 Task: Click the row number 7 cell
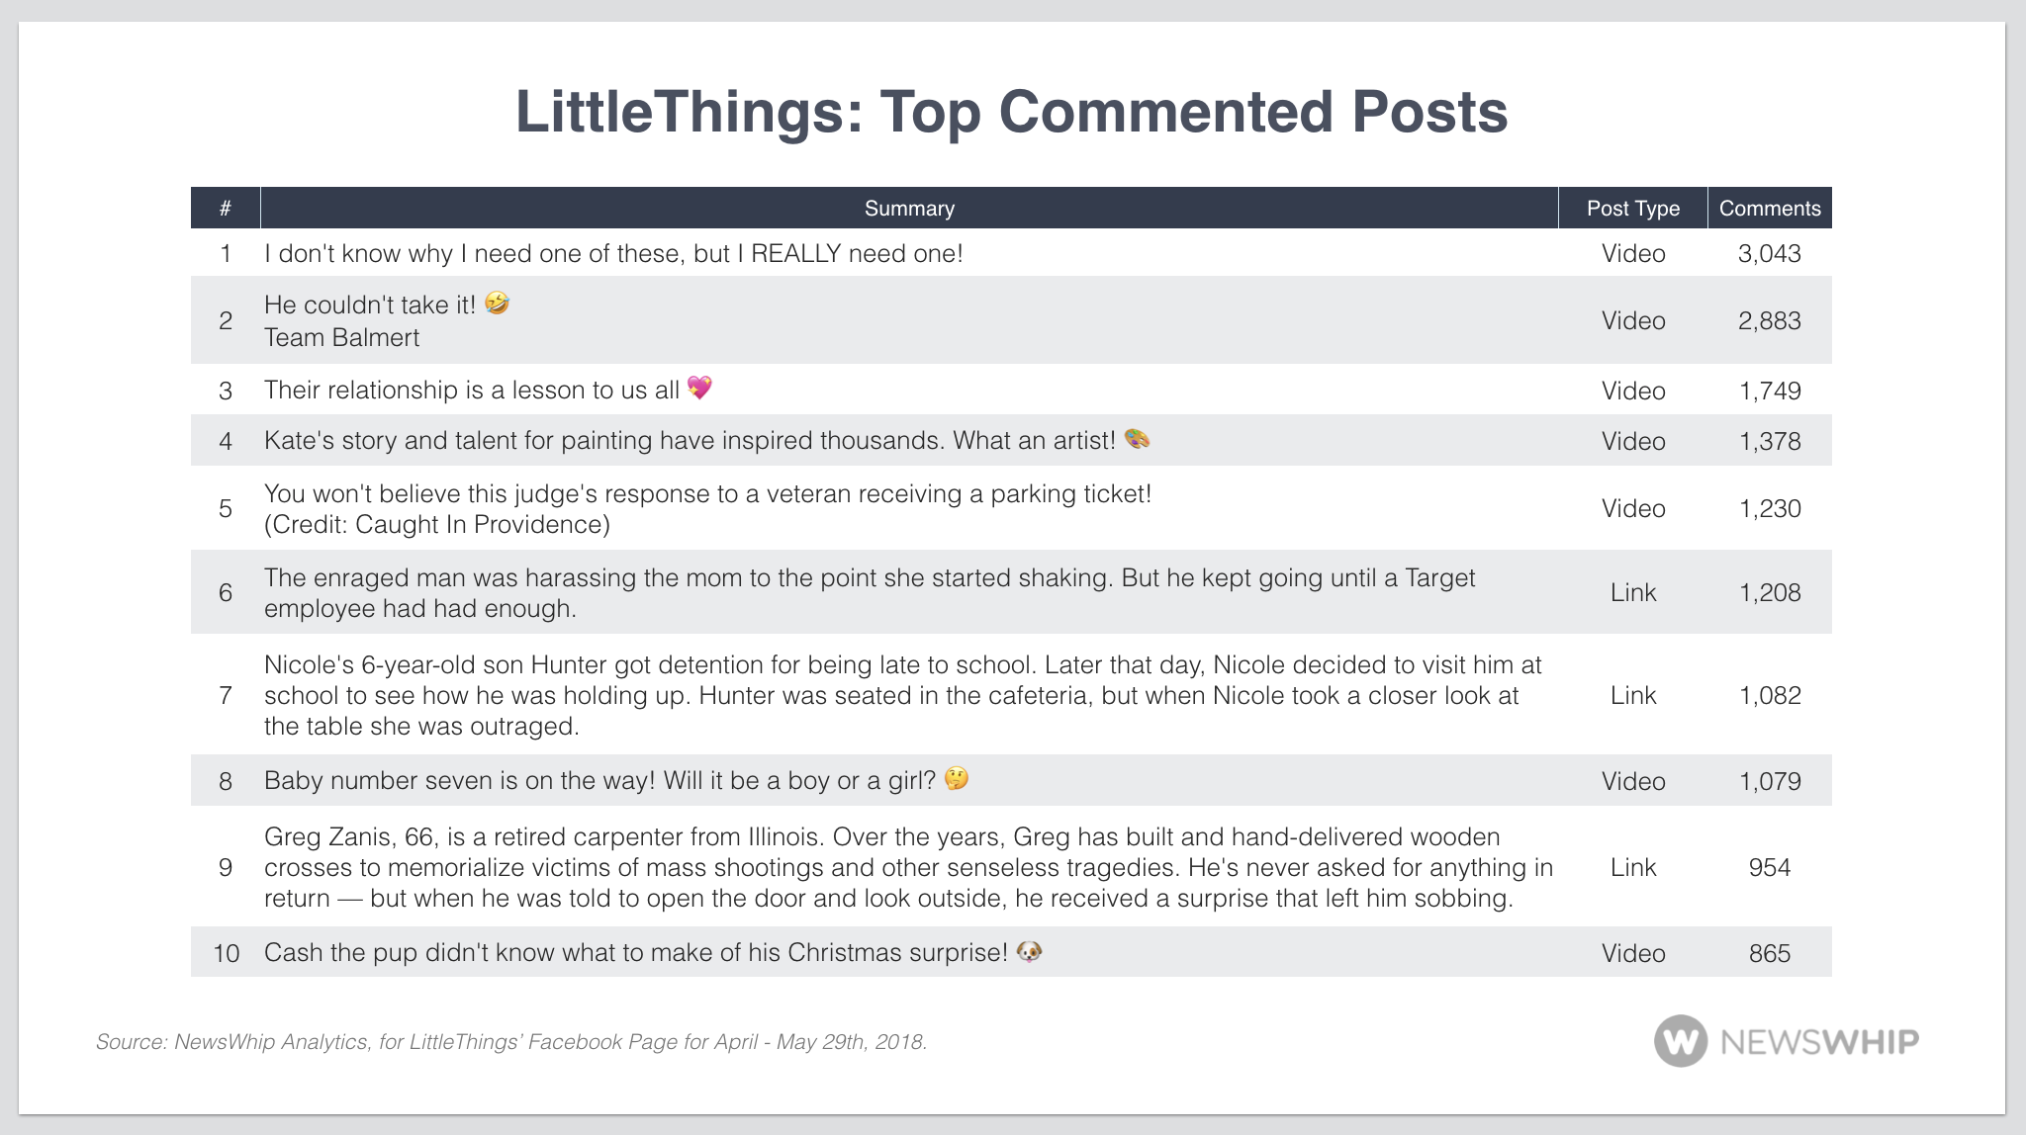pyautogui.click(x=226, y=695)
